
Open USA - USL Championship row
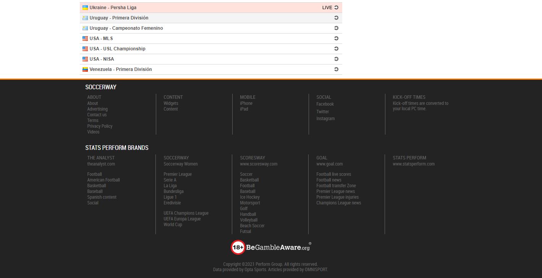pyautogui.click(x=211, y=49)
